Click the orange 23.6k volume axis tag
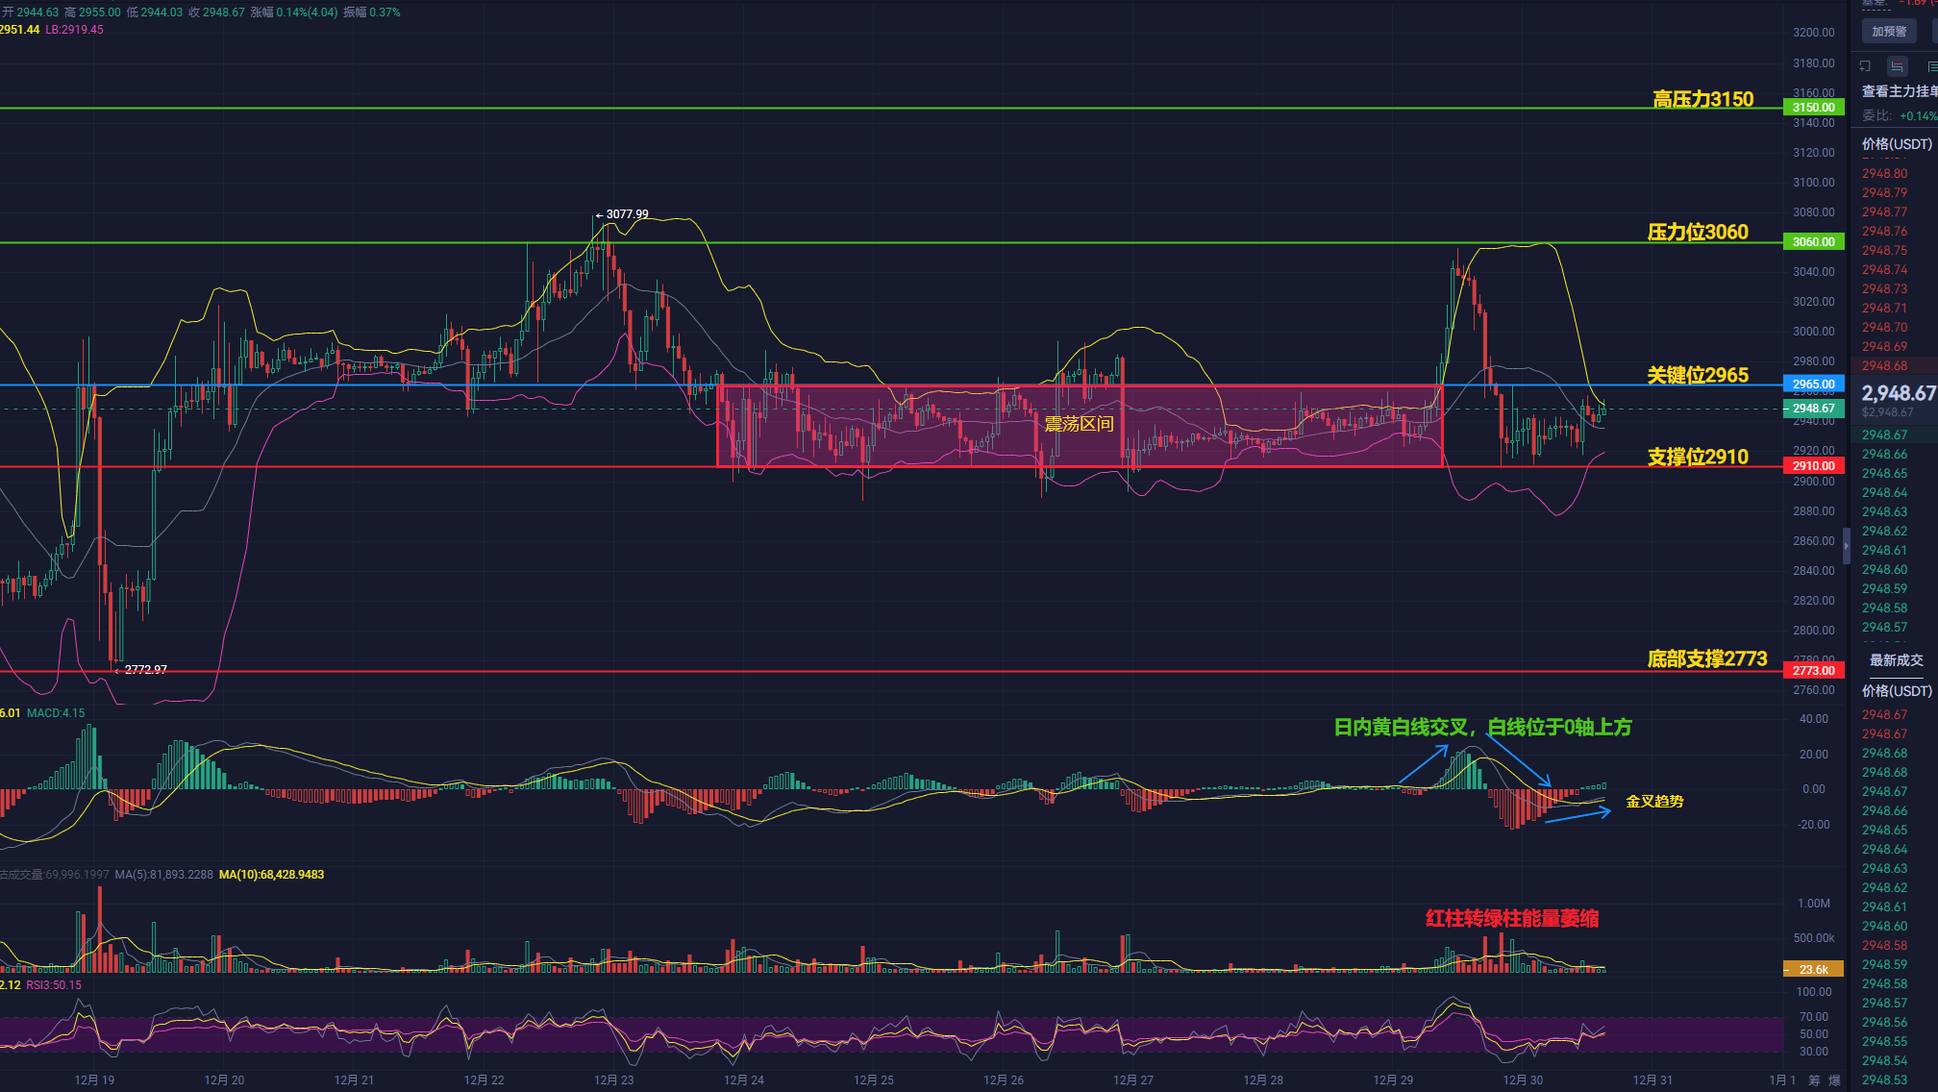 1813,970
